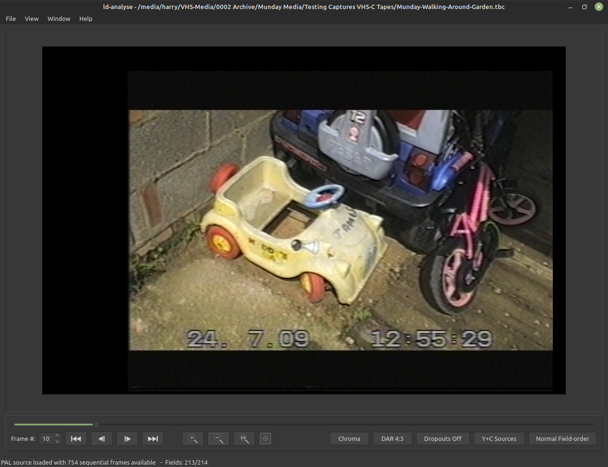Click the frame position slider handle
The width and height of the screenshot is (608, 467).
coord(96,424)
